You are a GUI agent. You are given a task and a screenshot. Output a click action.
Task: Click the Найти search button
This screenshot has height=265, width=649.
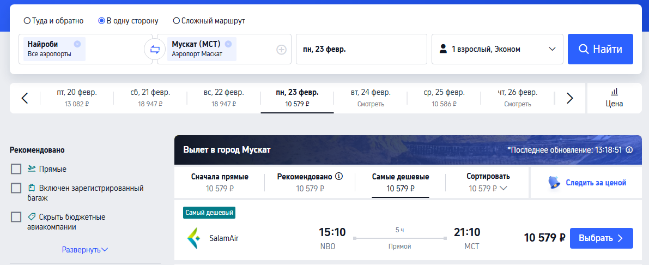coord(600,49)
